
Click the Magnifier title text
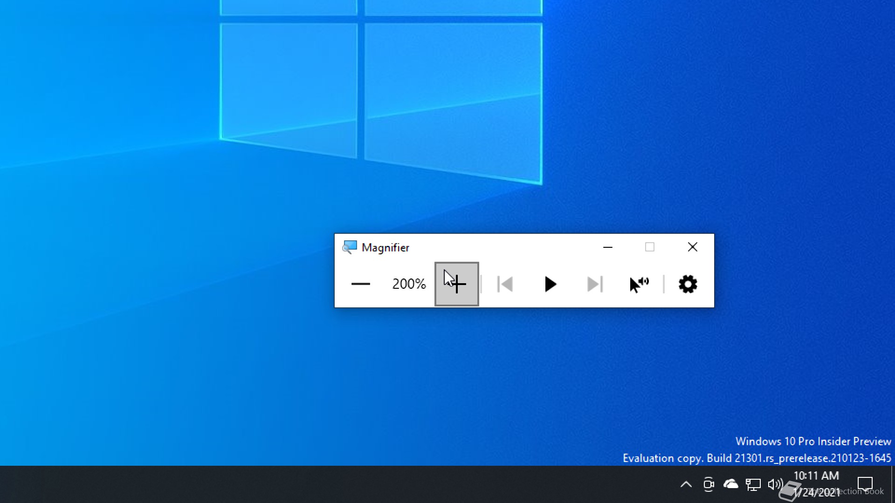click(386, 248)
